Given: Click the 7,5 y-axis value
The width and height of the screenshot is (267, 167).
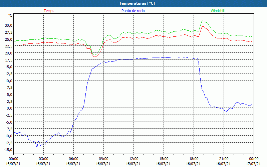Looking at the screenshot, I should 9,88.
